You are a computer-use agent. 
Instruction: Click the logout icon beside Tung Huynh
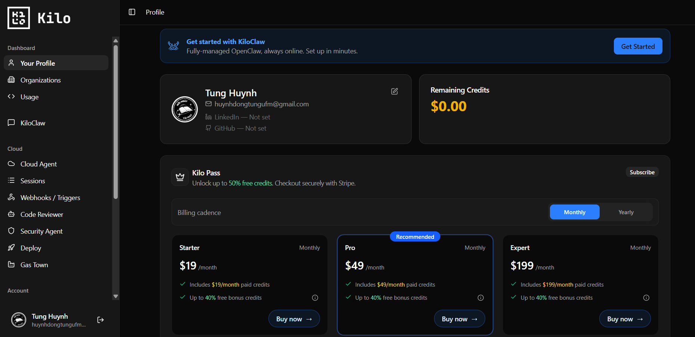click(x=100, y=320)
